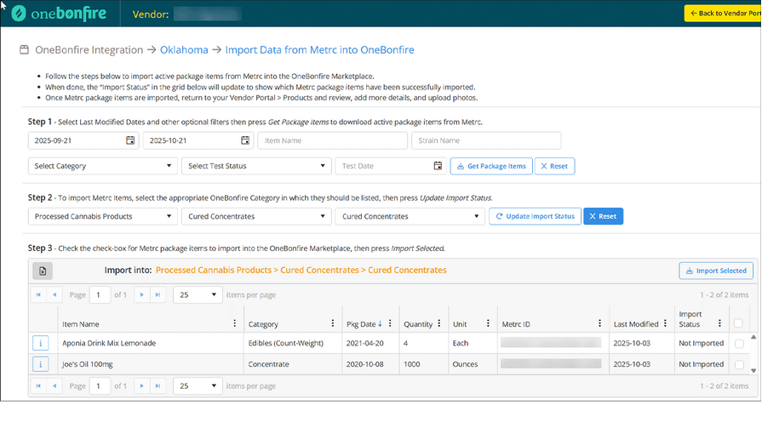
Task: Open Item Name column options menu
Action: [x=235, y=323]
